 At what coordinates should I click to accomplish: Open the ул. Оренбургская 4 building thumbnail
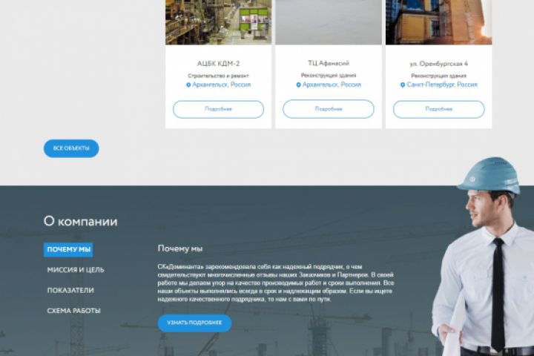(438, 22)
